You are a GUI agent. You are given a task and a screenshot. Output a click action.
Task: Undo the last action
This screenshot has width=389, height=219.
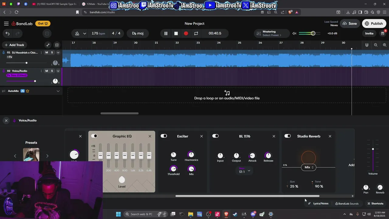pyautogui.click(x=8, y=33)
